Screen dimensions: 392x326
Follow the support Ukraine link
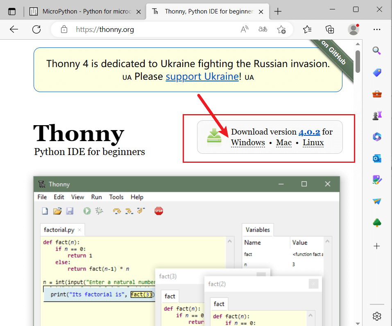point(202,76)
